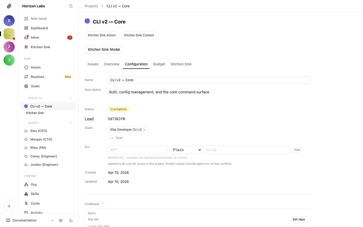
Task: Go to Projects breadcrumb
Action: 91,6
